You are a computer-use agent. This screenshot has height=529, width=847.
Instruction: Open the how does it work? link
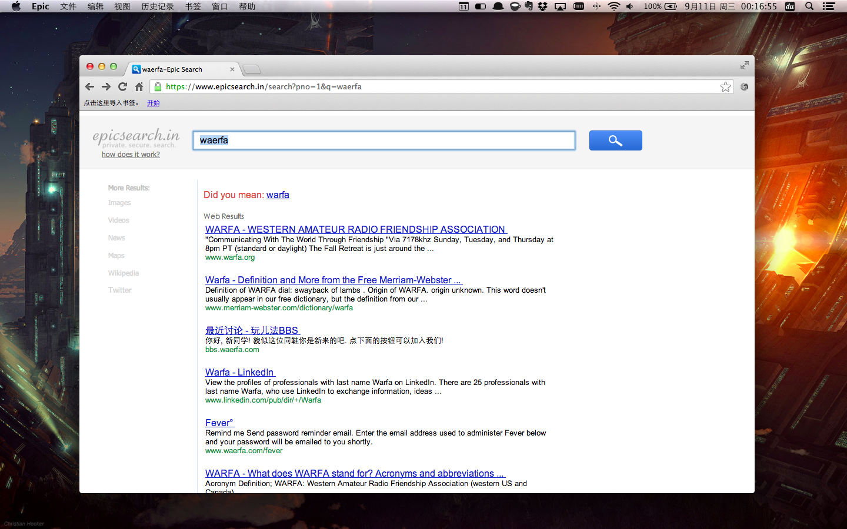[x=131, y=155]
